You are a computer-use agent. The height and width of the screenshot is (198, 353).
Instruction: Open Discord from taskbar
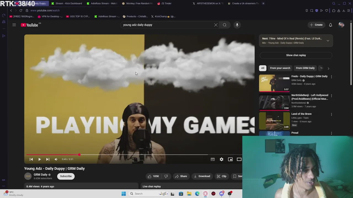click(x=221, y=194)
